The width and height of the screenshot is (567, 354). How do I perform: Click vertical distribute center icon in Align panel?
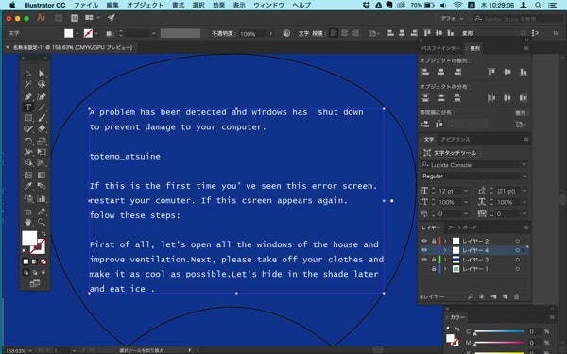tap(441, 98)
